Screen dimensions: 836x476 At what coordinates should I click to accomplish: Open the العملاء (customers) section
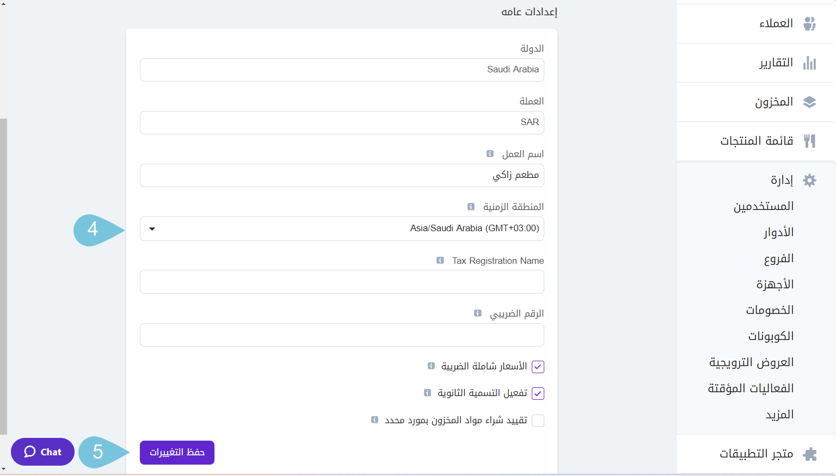pyautogui.click(x=810, y=23)
